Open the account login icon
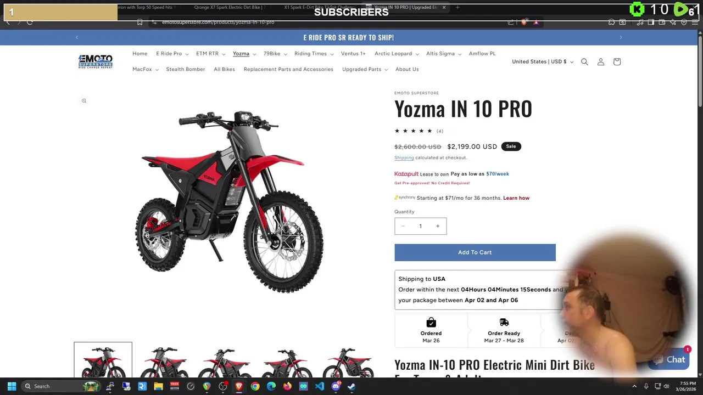Image resolution: width=703 pixels, height=395 pixels. coord(601,62)
